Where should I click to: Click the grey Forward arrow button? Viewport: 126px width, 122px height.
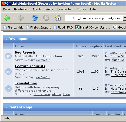[x=21, y=18]
